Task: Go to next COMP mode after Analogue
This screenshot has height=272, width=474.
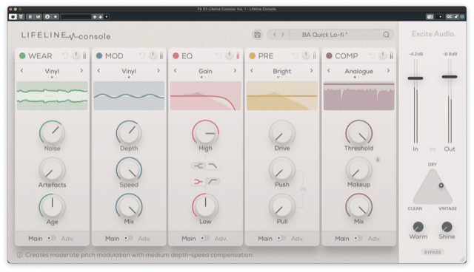Action: point(388,71)
